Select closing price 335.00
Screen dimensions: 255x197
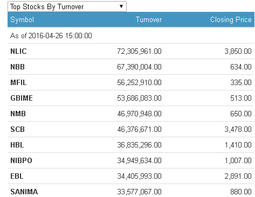pyautogui.click(x=241, y=82)
